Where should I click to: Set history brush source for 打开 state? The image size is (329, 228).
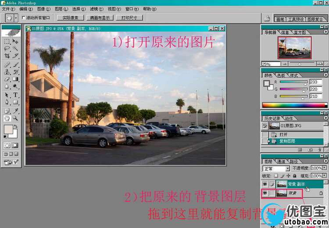(265, 135)
